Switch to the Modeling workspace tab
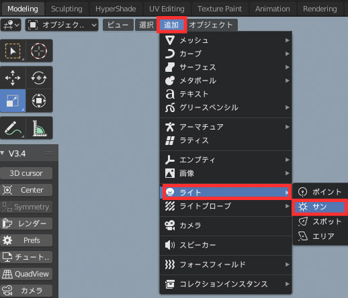 click(23, 9)
